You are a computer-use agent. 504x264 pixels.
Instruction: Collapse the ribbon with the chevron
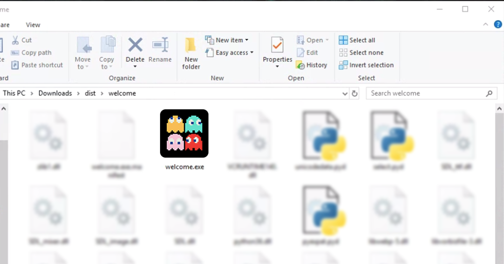(486, 25)
